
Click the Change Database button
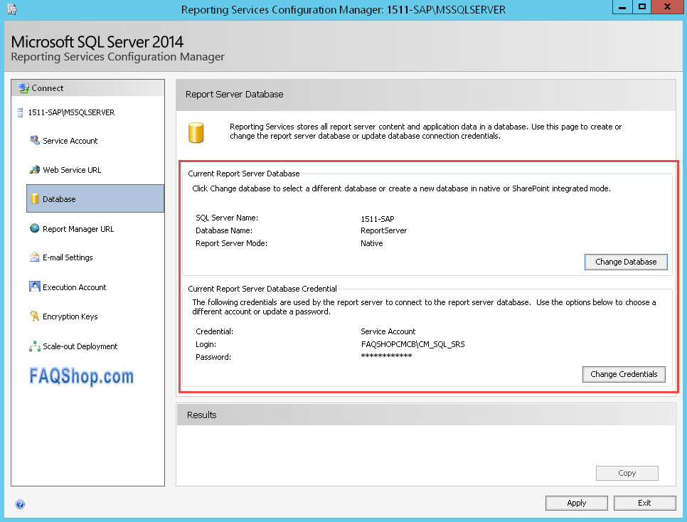(x=625, y=262)
